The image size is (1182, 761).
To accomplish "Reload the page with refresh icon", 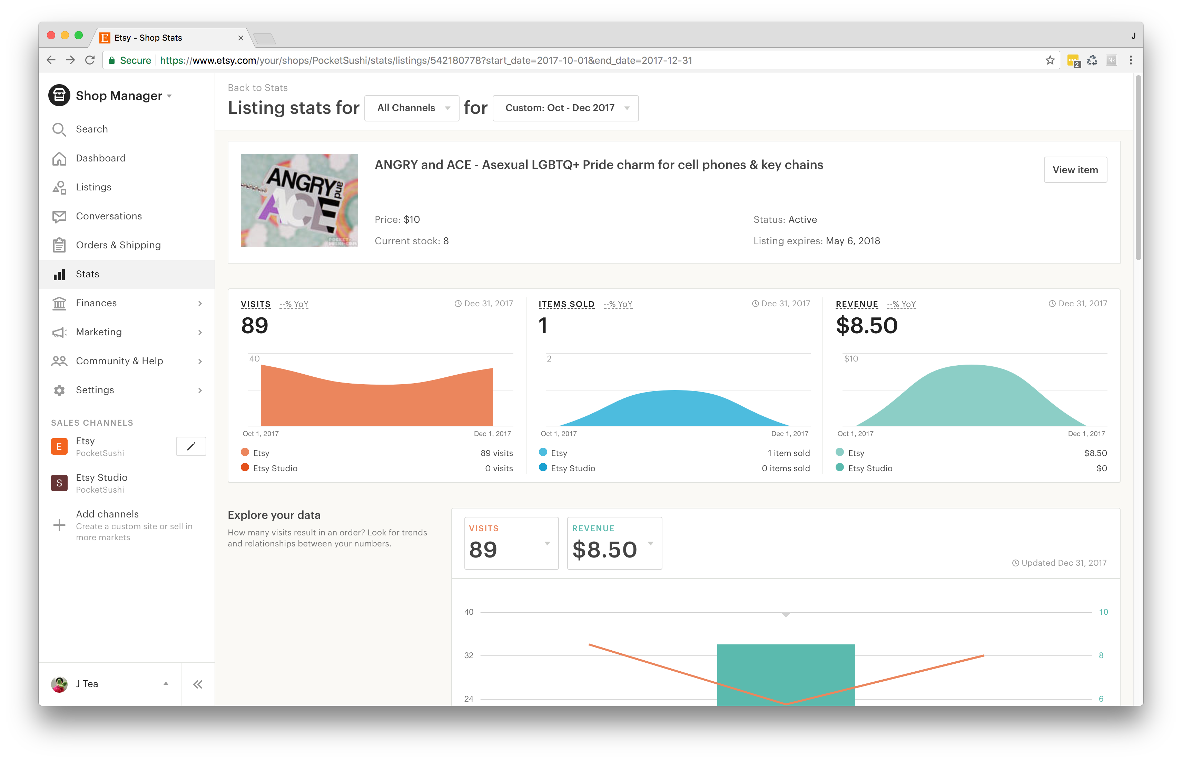I will [x=90, y=60].
